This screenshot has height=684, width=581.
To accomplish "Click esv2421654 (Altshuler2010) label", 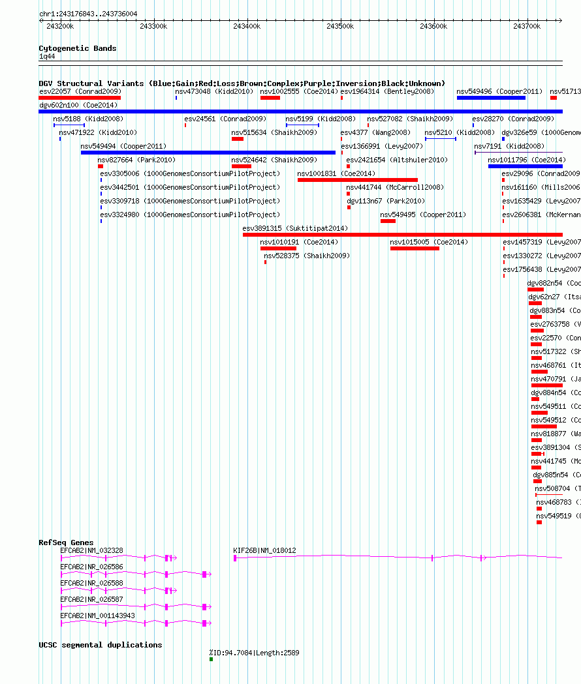I will click(x=397, y=160).
